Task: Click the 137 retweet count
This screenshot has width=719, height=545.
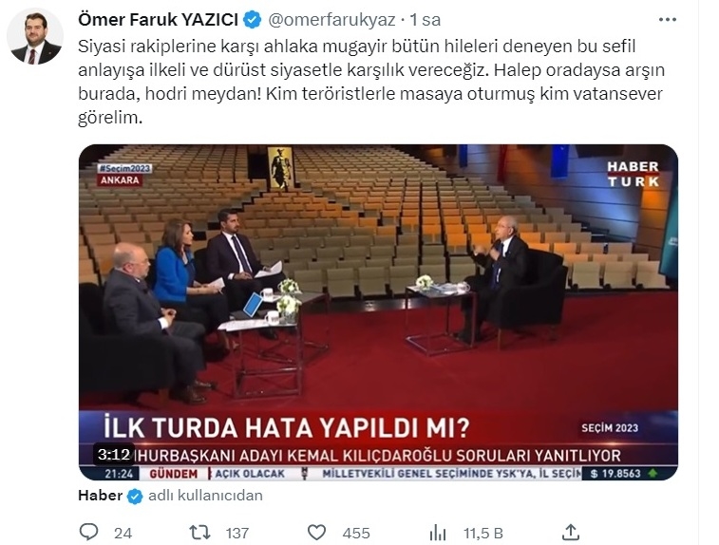Action: (x=237, y=533)
